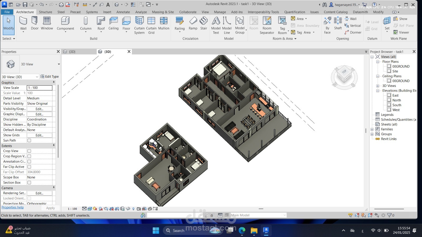Select the Door tool
422x237 pixels.
35,23
